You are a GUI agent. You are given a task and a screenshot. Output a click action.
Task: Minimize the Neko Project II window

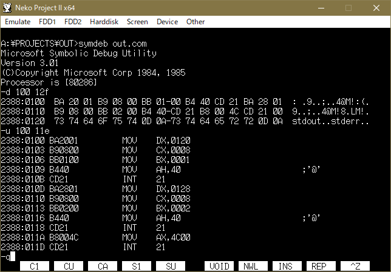point(321,8)
